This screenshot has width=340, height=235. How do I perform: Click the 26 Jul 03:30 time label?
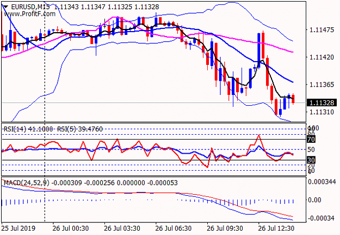point(122,228)
